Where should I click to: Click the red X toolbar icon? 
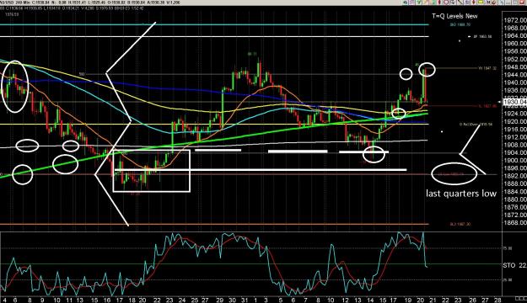[521, 2]
